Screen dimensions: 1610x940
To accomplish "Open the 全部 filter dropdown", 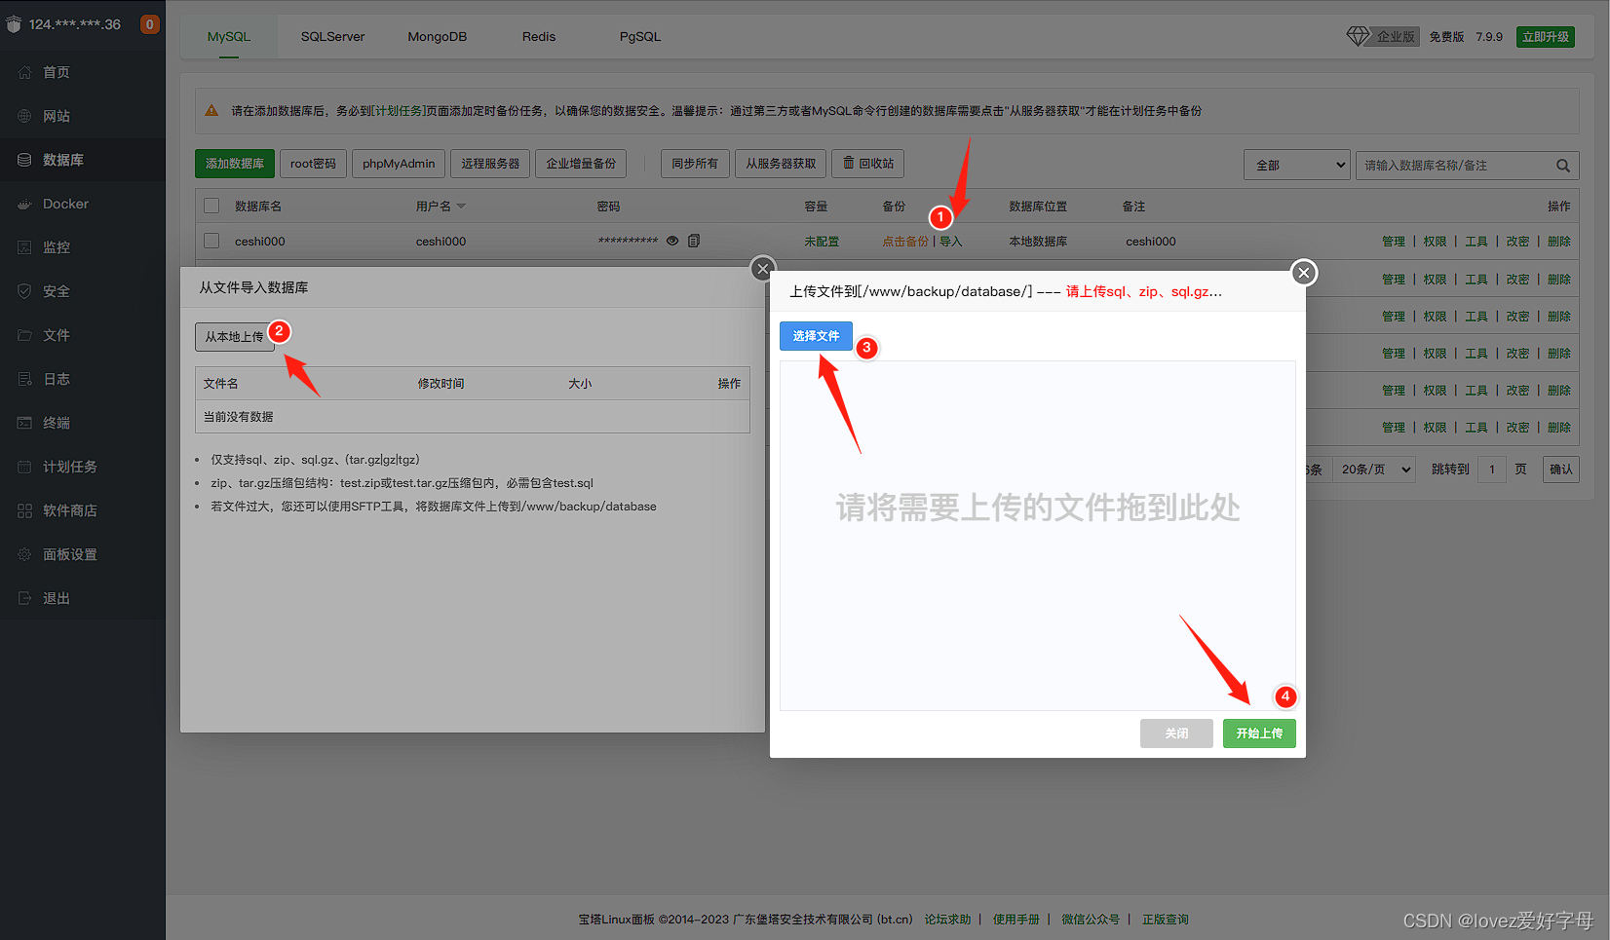I will [x=1296, y=166].
